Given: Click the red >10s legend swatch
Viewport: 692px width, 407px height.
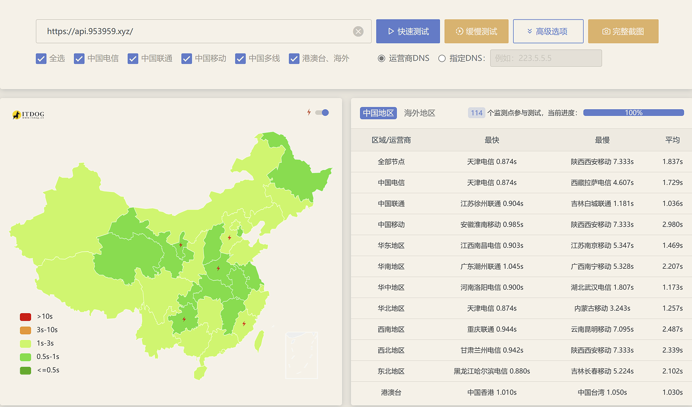Looking at the screenshot, I should (x=26, y=317).
